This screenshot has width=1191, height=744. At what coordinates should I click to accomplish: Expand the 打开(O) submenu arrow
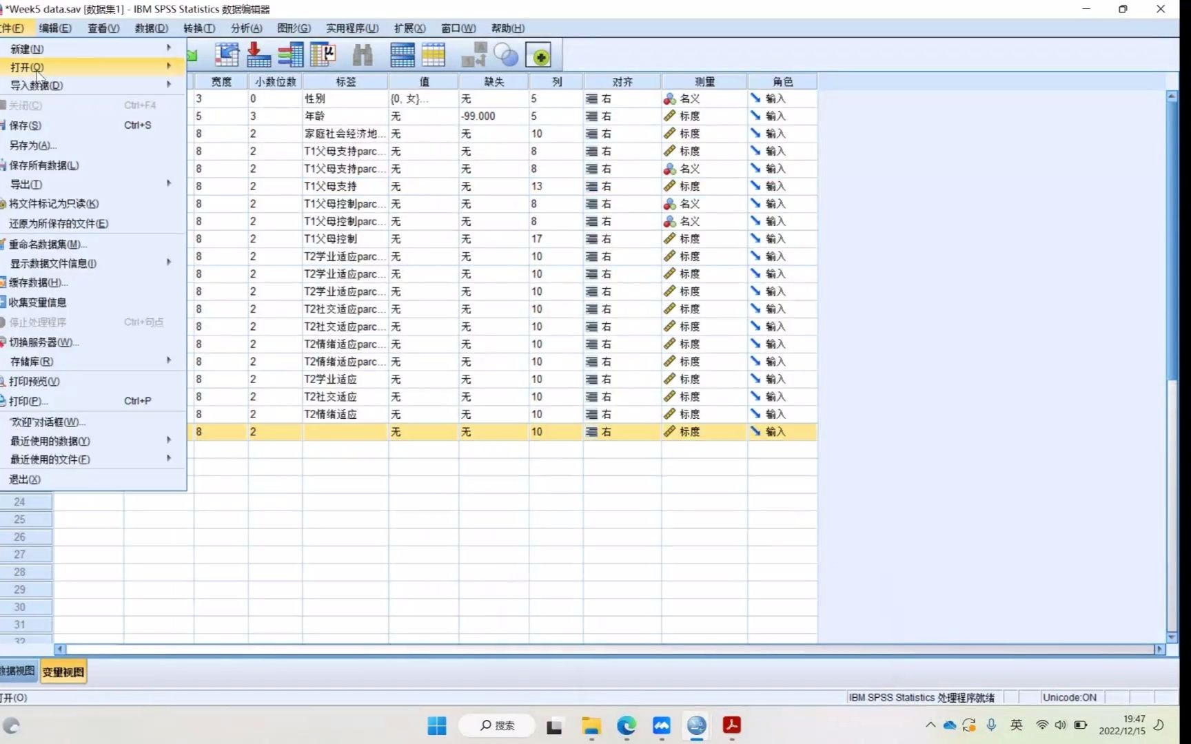point(169,66)
